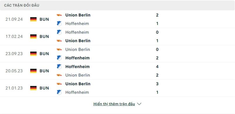Click 'Hiển thị thêm trận đấu' link
This screenshot has height=114, width=235.
click(114, 104)
